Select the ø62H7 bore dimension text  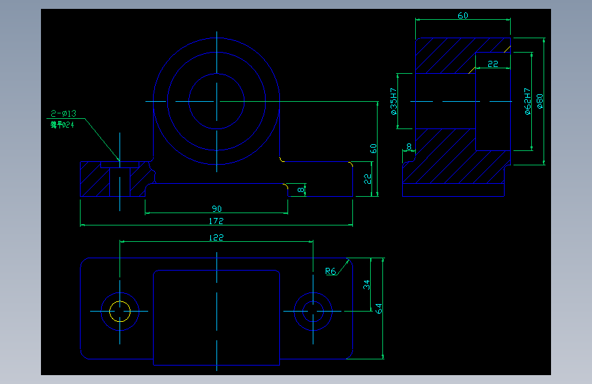click(x=527, y=101)
